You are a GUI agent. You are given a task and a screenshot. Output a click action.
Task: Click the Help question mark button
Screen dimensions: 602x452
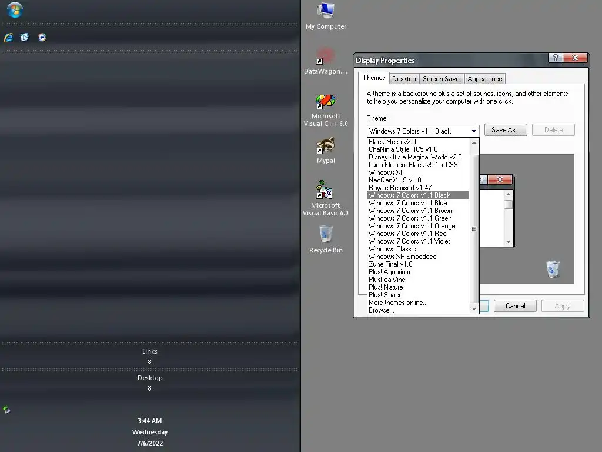555,58
